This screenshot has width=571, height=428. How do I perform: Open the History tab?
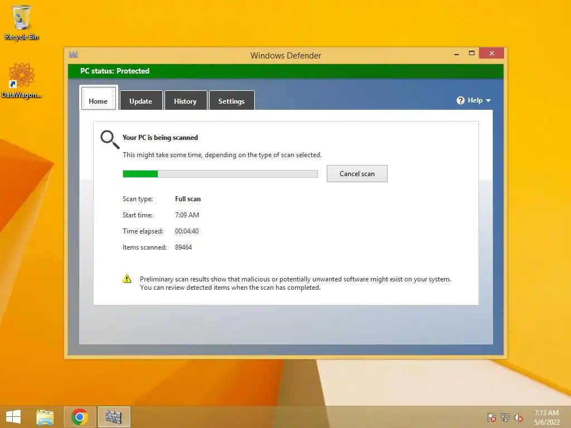(185, 100)
